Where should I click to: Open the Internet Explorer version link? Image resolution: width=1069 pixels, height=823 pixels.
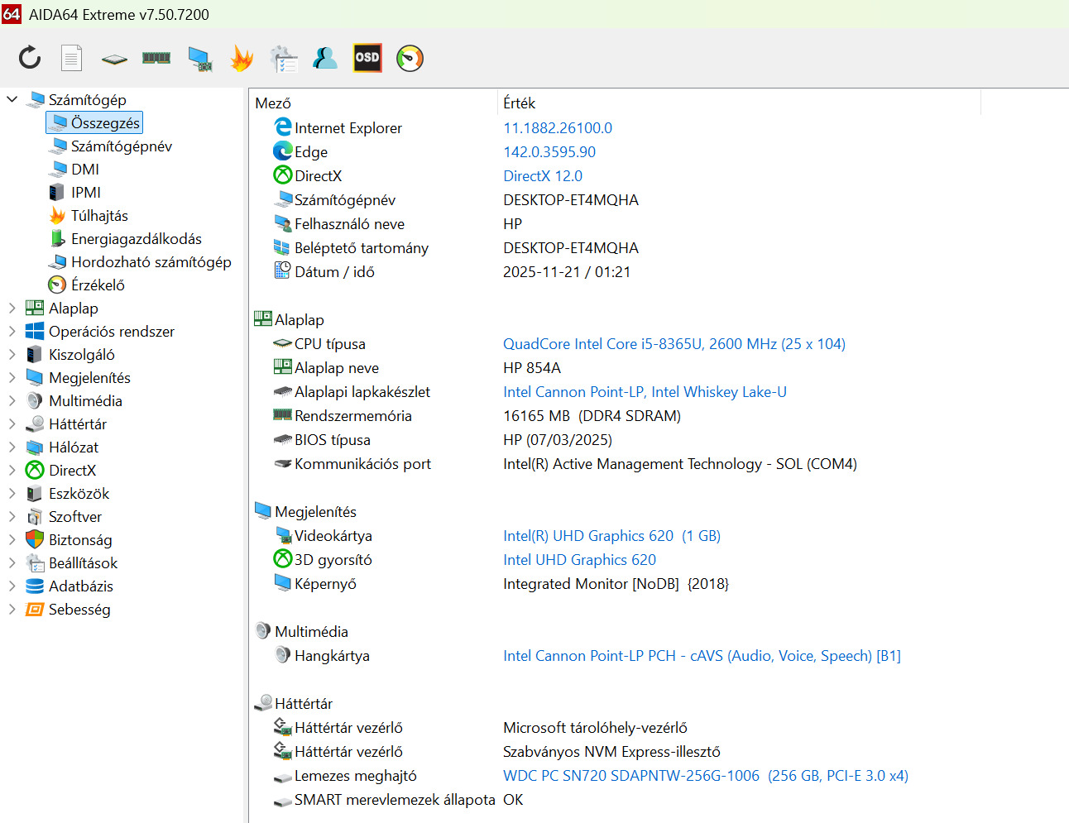coord(558,127)
